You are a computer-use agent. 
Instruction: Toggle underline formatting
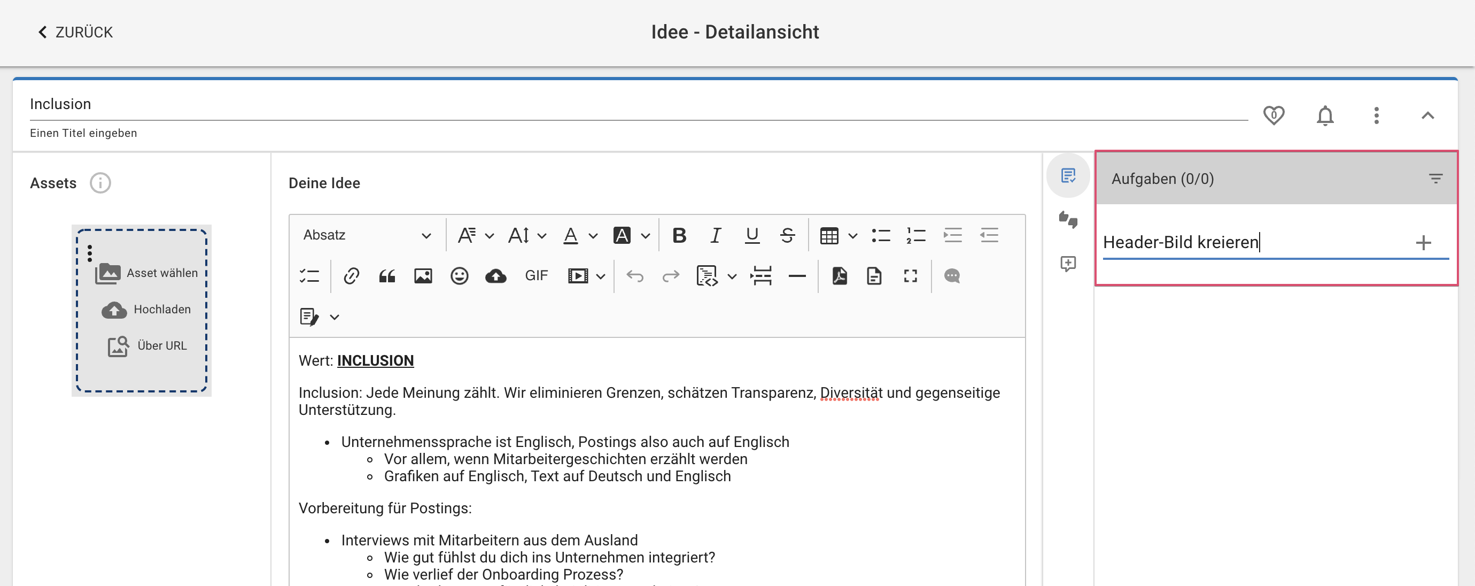click(752, 235)
